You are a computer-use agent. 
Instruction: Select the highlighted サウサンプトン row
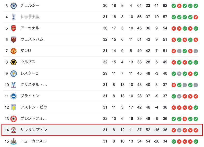coord(102,130)
